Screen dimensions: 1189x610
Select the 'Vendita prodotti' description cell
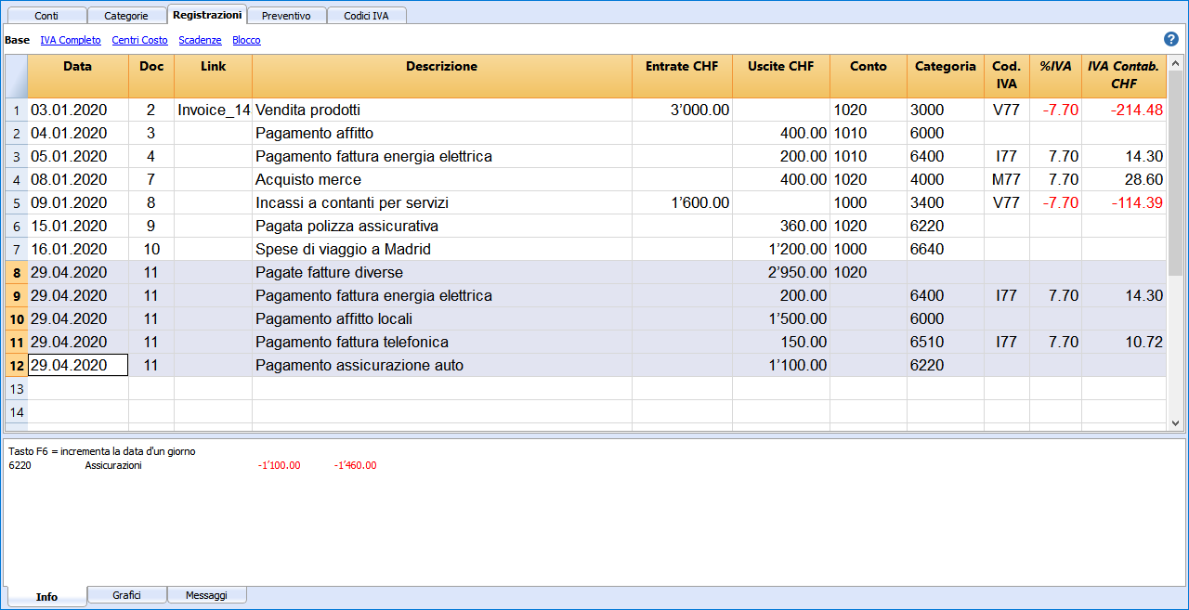pos(441,110)
